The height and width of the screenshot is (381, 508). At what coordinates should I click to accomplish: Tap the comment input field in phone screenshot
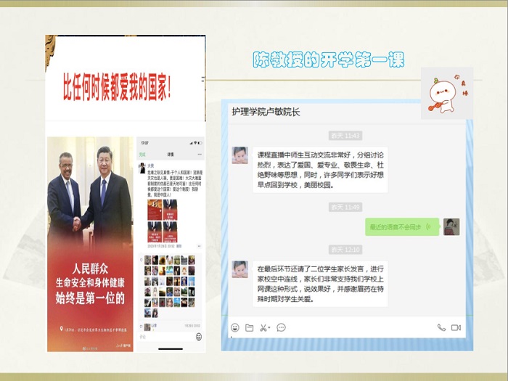[x=166, y=337]
